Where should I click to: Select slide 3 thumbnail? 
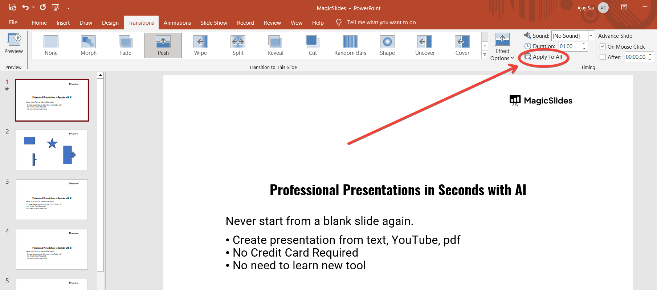(52, 200)
